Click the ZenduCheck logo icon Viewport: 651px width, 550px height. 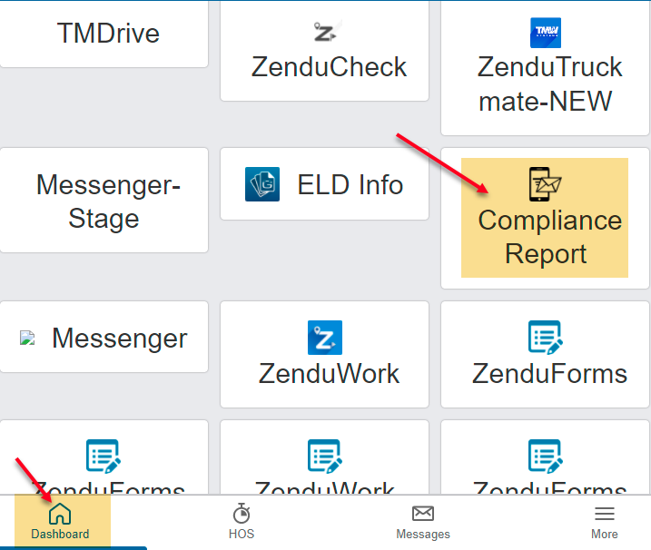pyautogui.click(x=326, y=31)
